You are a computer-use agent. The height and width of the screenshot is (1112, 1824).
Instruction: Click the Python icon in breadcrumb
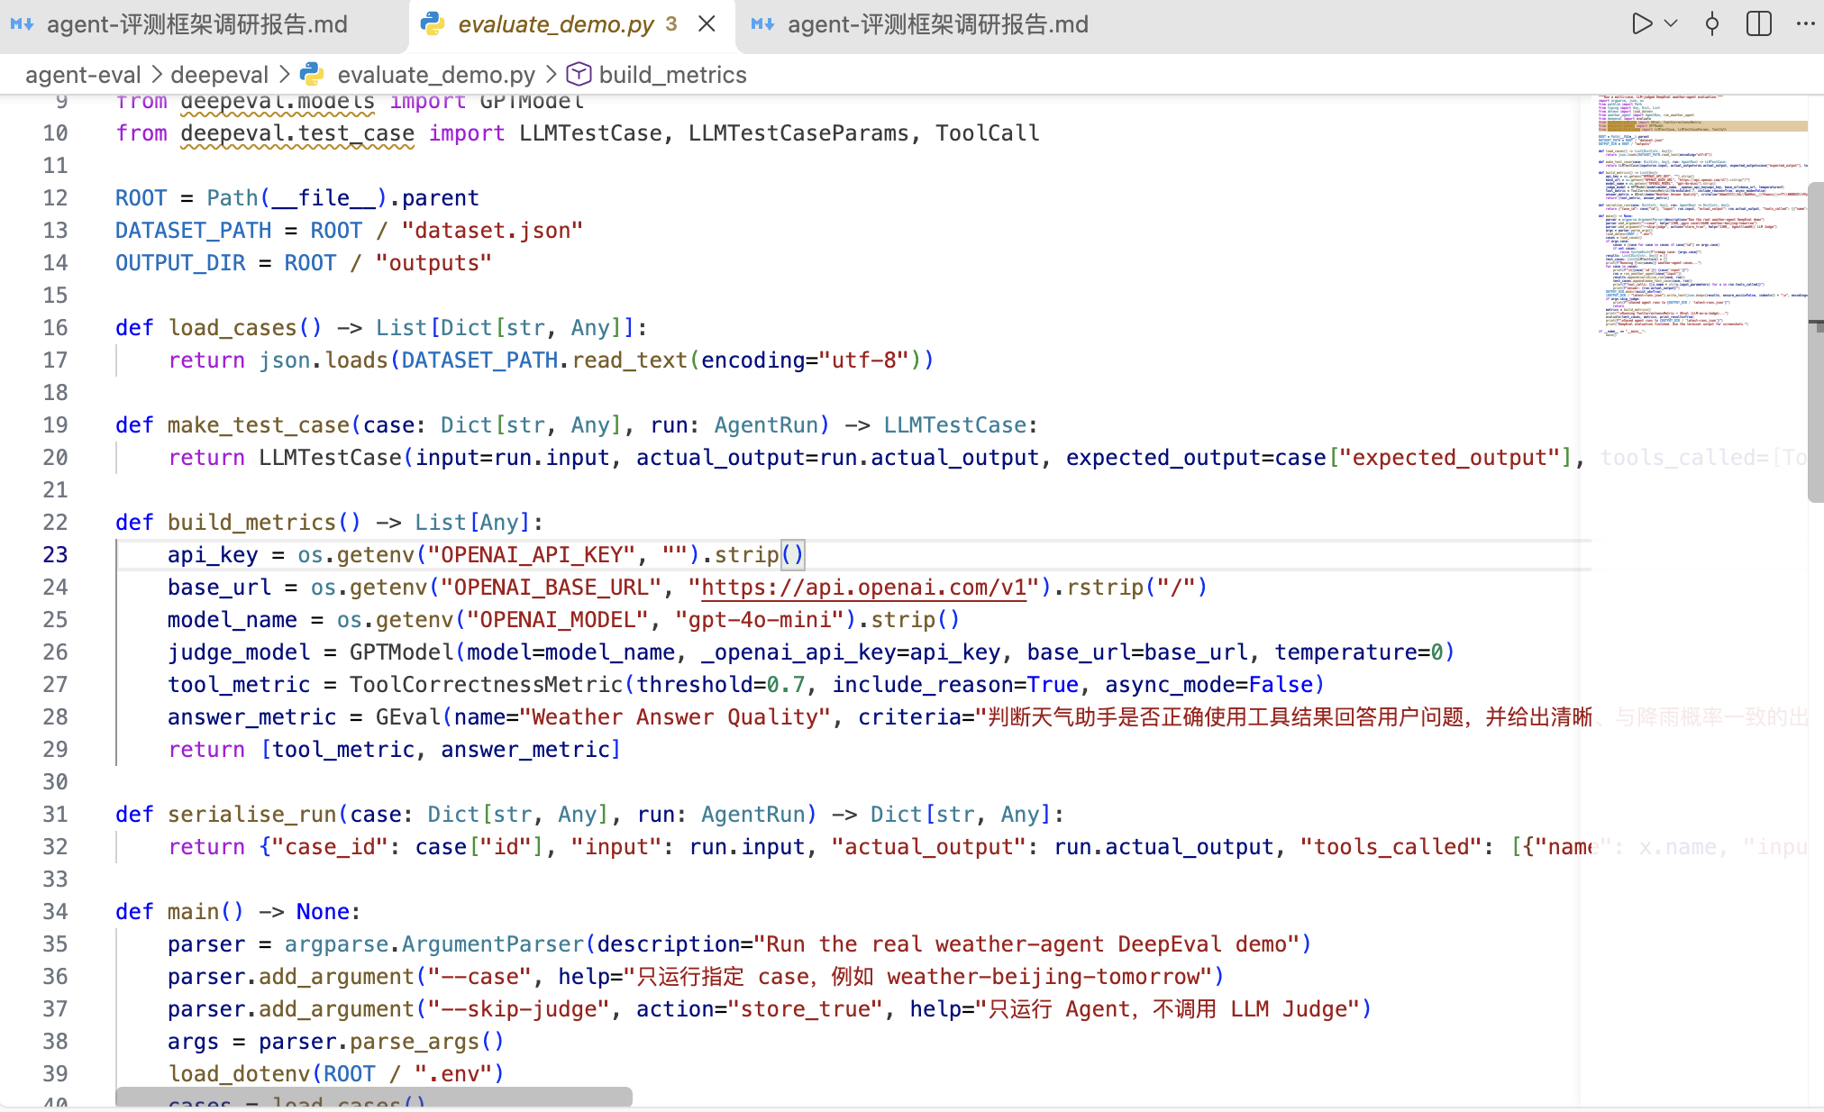pyautogui.click(x=312, y=75)
